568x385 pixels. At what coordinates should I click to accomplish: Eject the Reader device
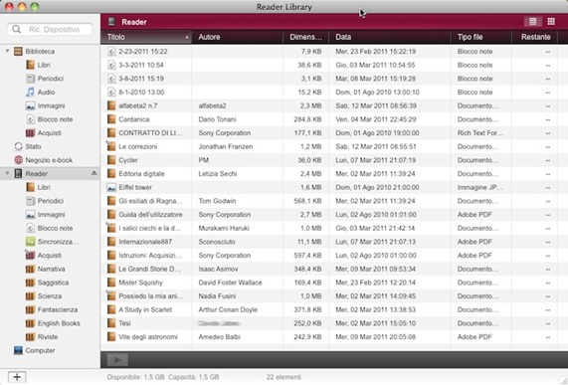(94, 173)
